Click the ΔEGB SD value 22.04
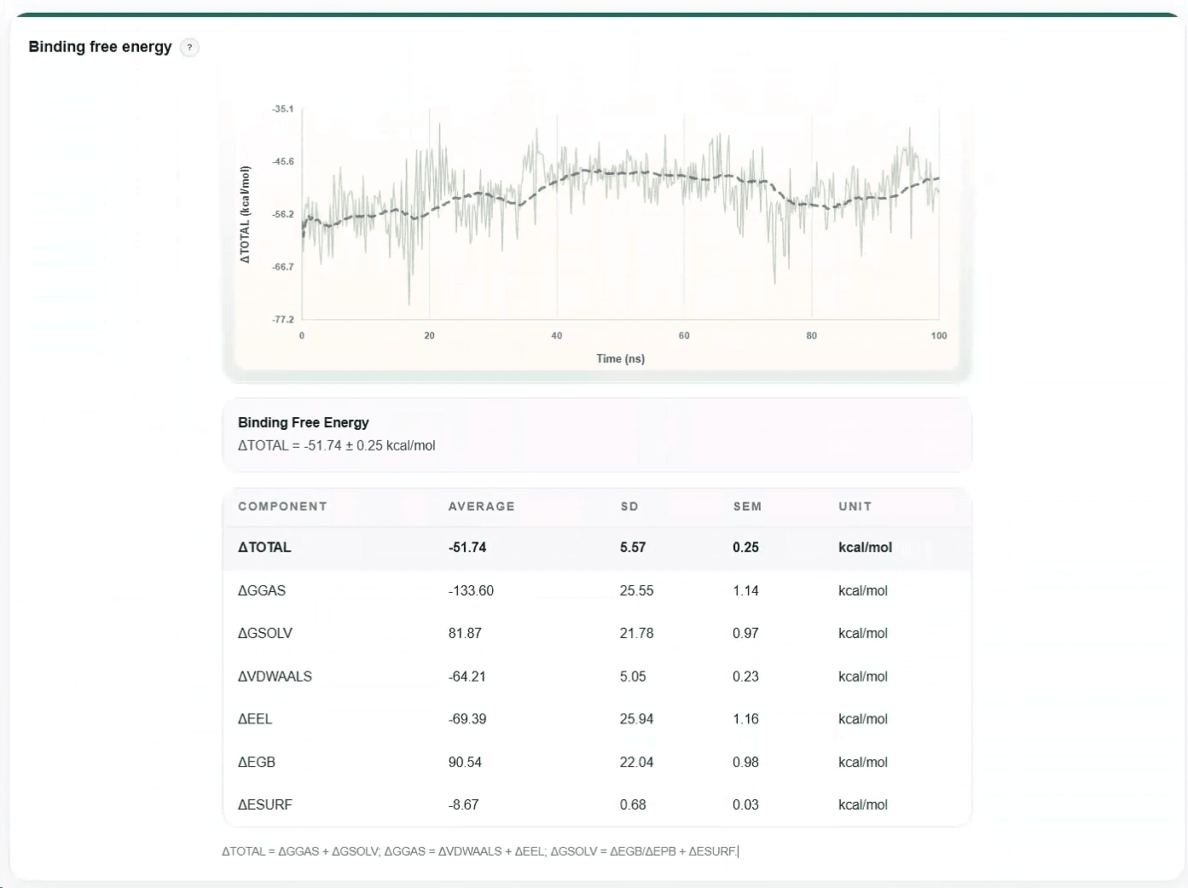This screenshot has width=1188, height=888. click(637, 762)
